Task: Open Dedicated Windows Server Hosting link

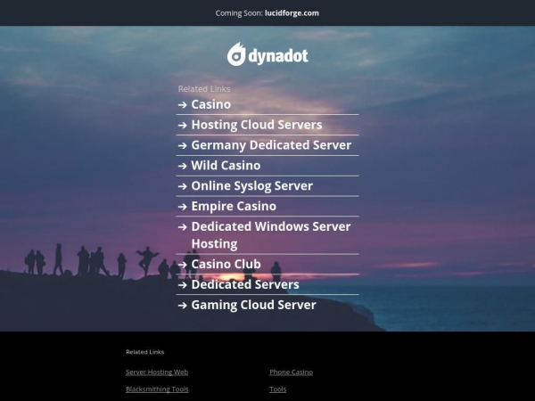Action: pos(271,235)
